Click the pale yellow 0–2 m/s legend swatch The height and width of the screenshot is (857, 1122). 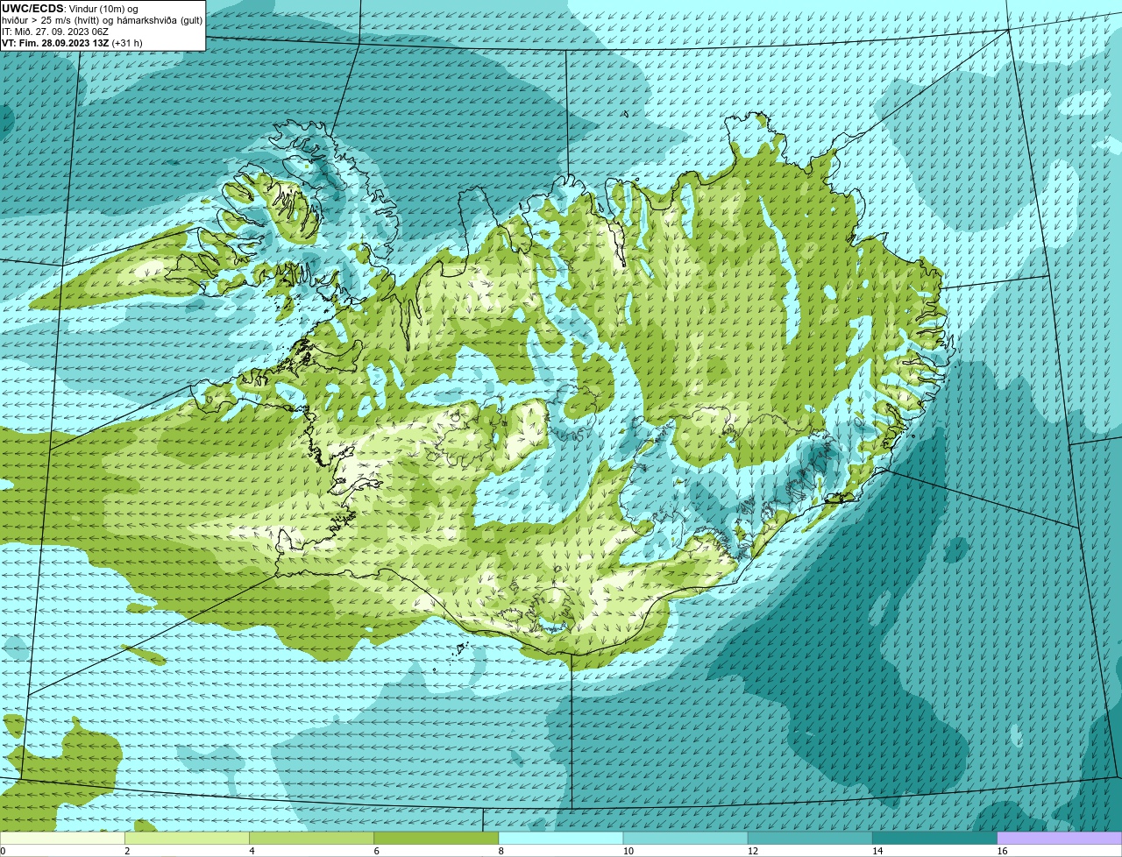(63, 838)
